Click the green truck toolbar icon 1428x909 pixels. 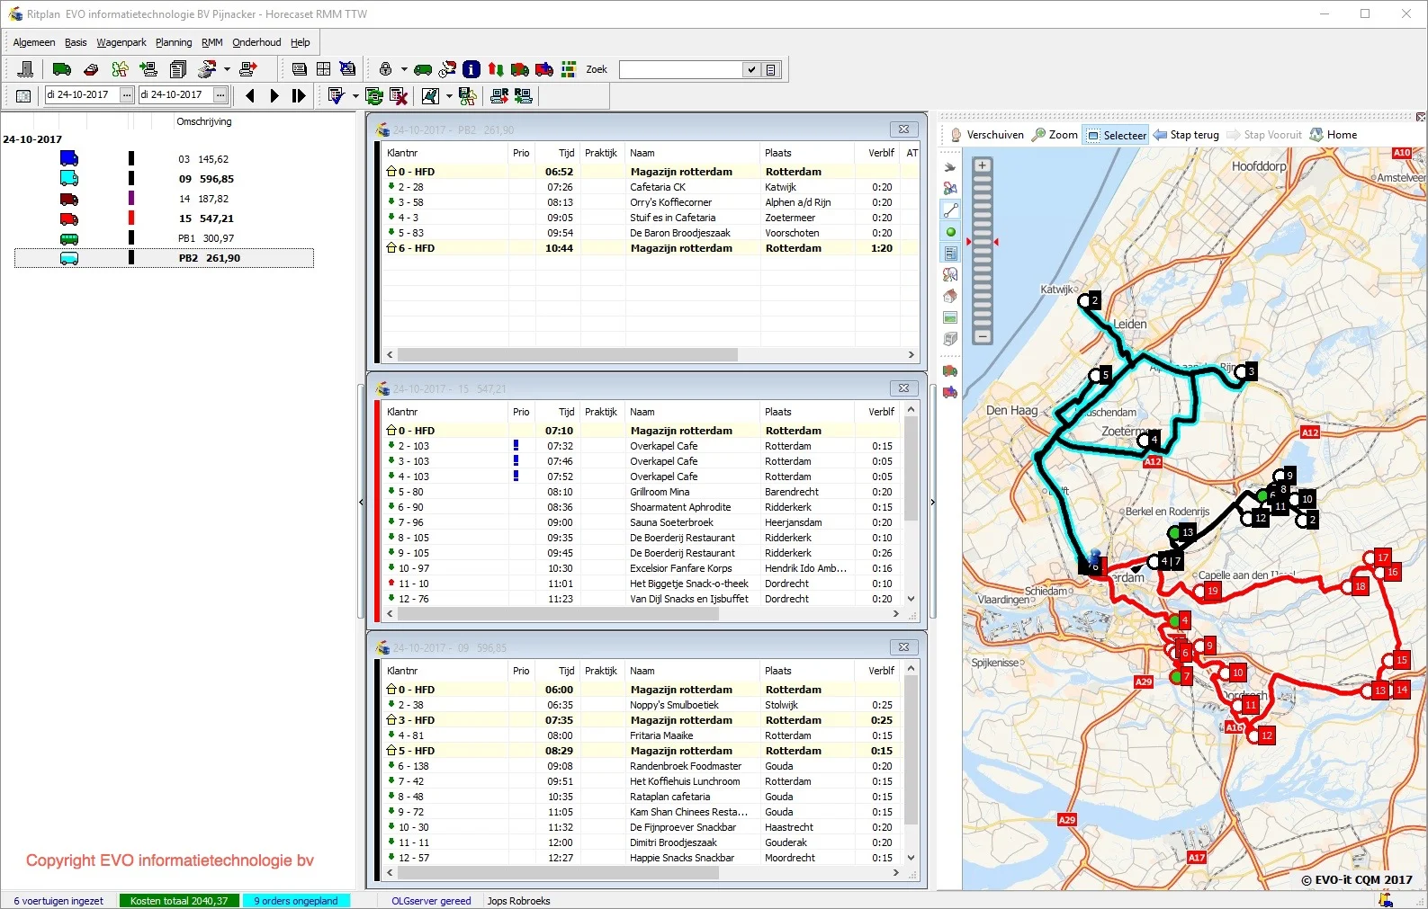(x=61, y=69)
